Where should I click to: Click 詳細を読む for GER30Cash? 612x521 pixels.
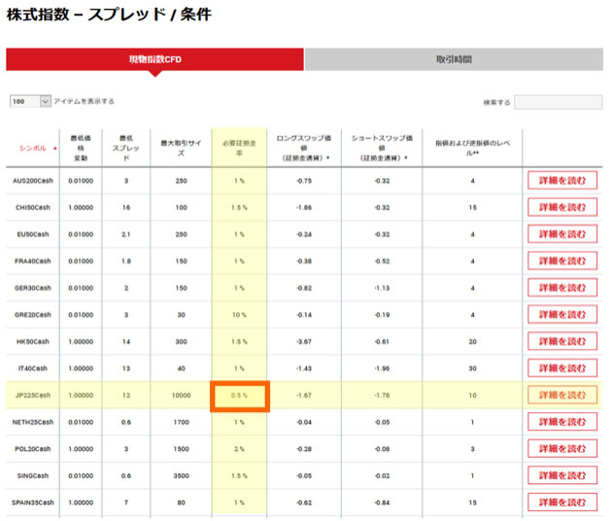tap(562, 288)
